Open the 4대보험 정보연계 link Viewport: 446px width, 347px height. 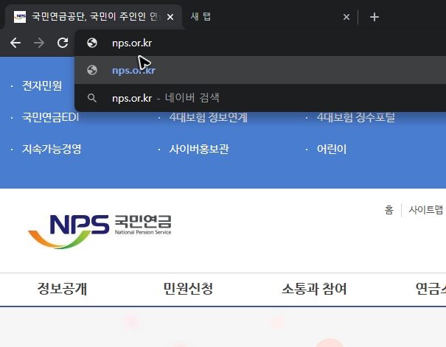[208, 117]
